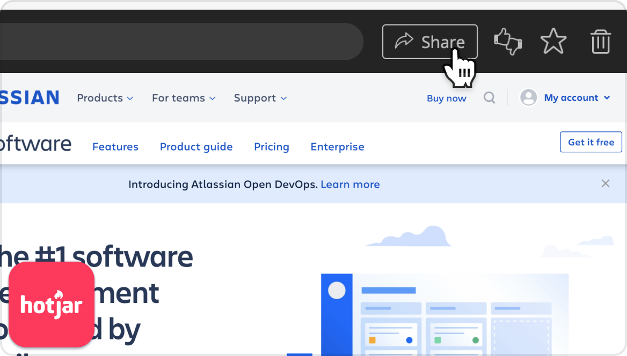The width and height of the screenshot is (627, 356).
Task: Dismiss the DevOps announcement banner
Action: tap(606, 183)
